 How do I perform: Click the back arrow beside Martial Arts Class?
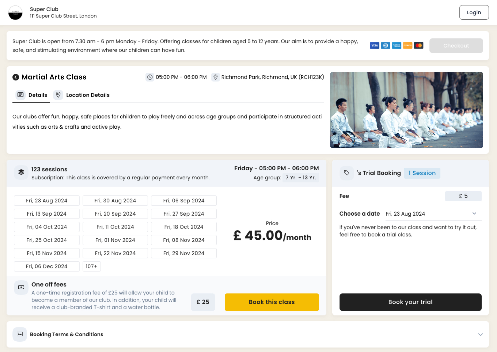[x=16, y=77]
